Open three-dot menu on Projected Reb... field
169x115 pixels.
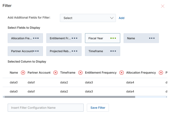(75, 51)
